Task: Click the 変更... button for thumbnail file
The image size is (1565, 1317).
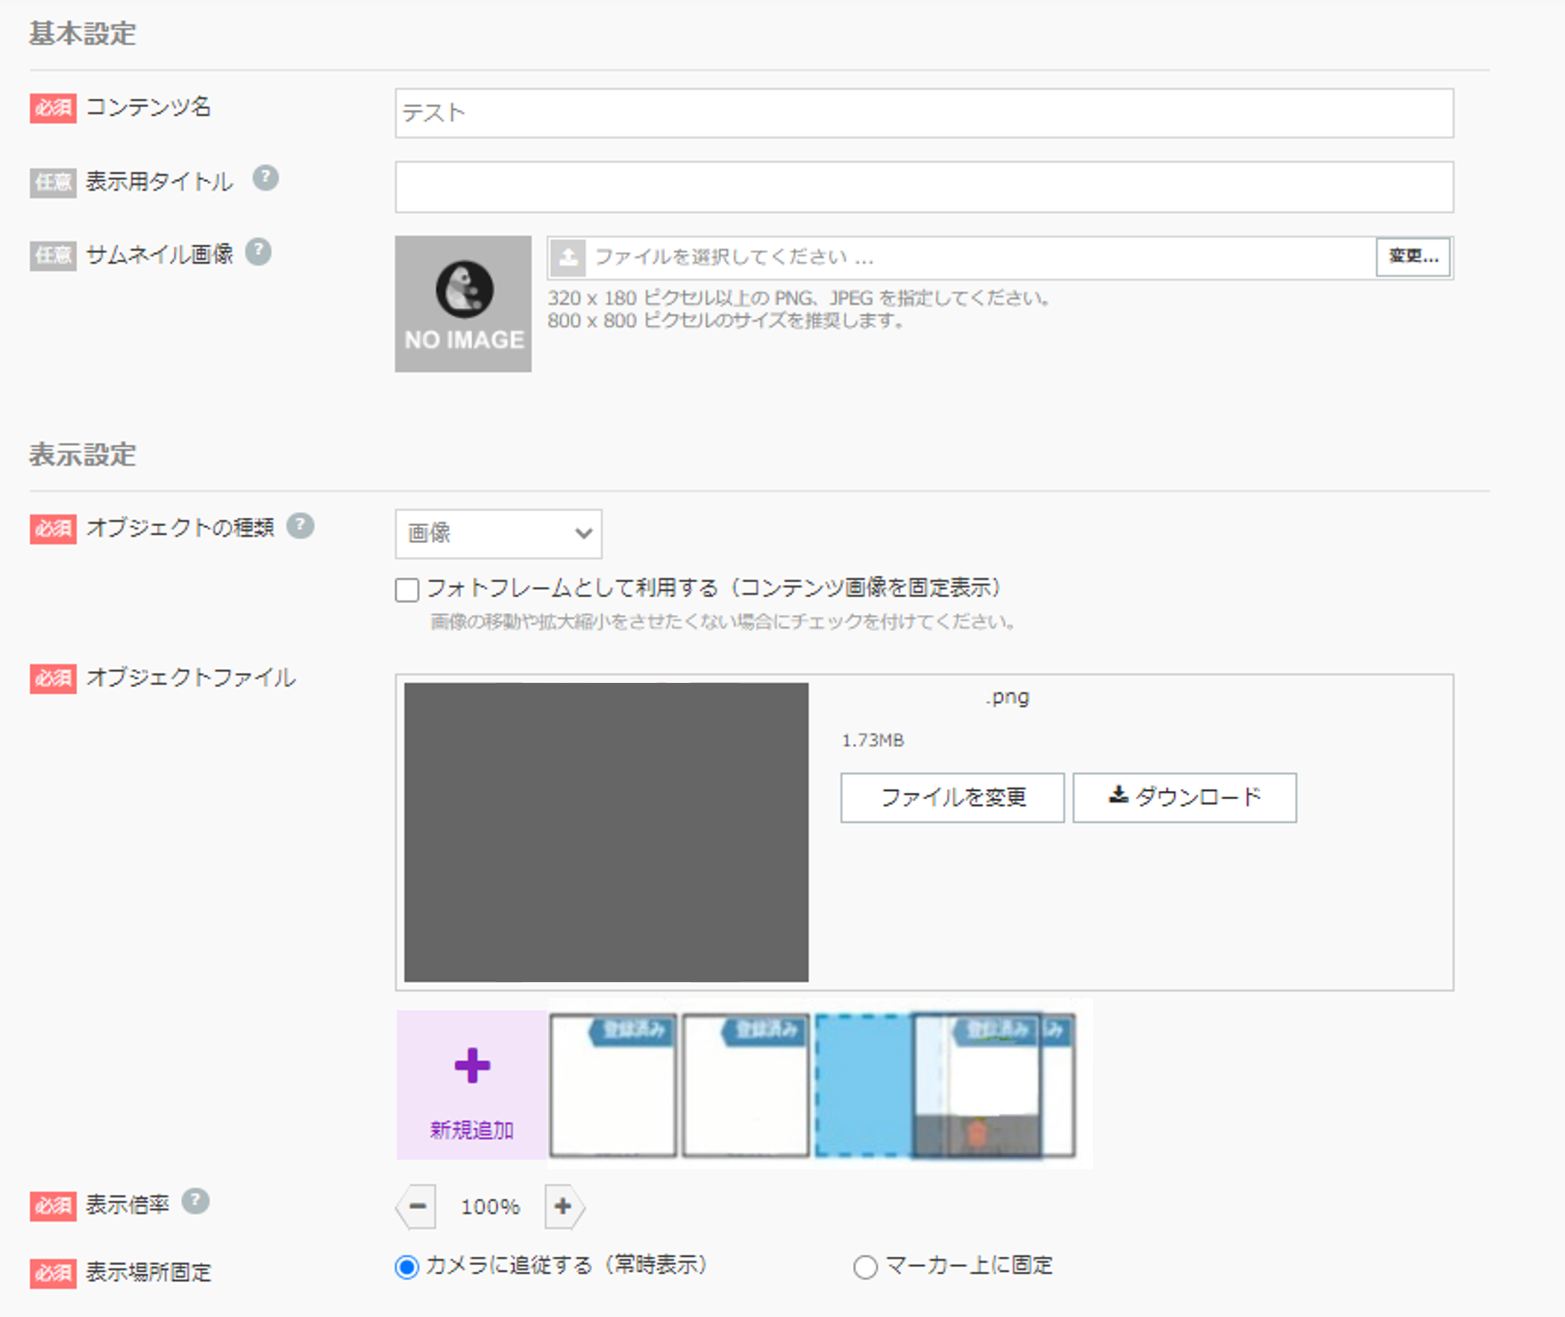Action: tap(1412, 257)
